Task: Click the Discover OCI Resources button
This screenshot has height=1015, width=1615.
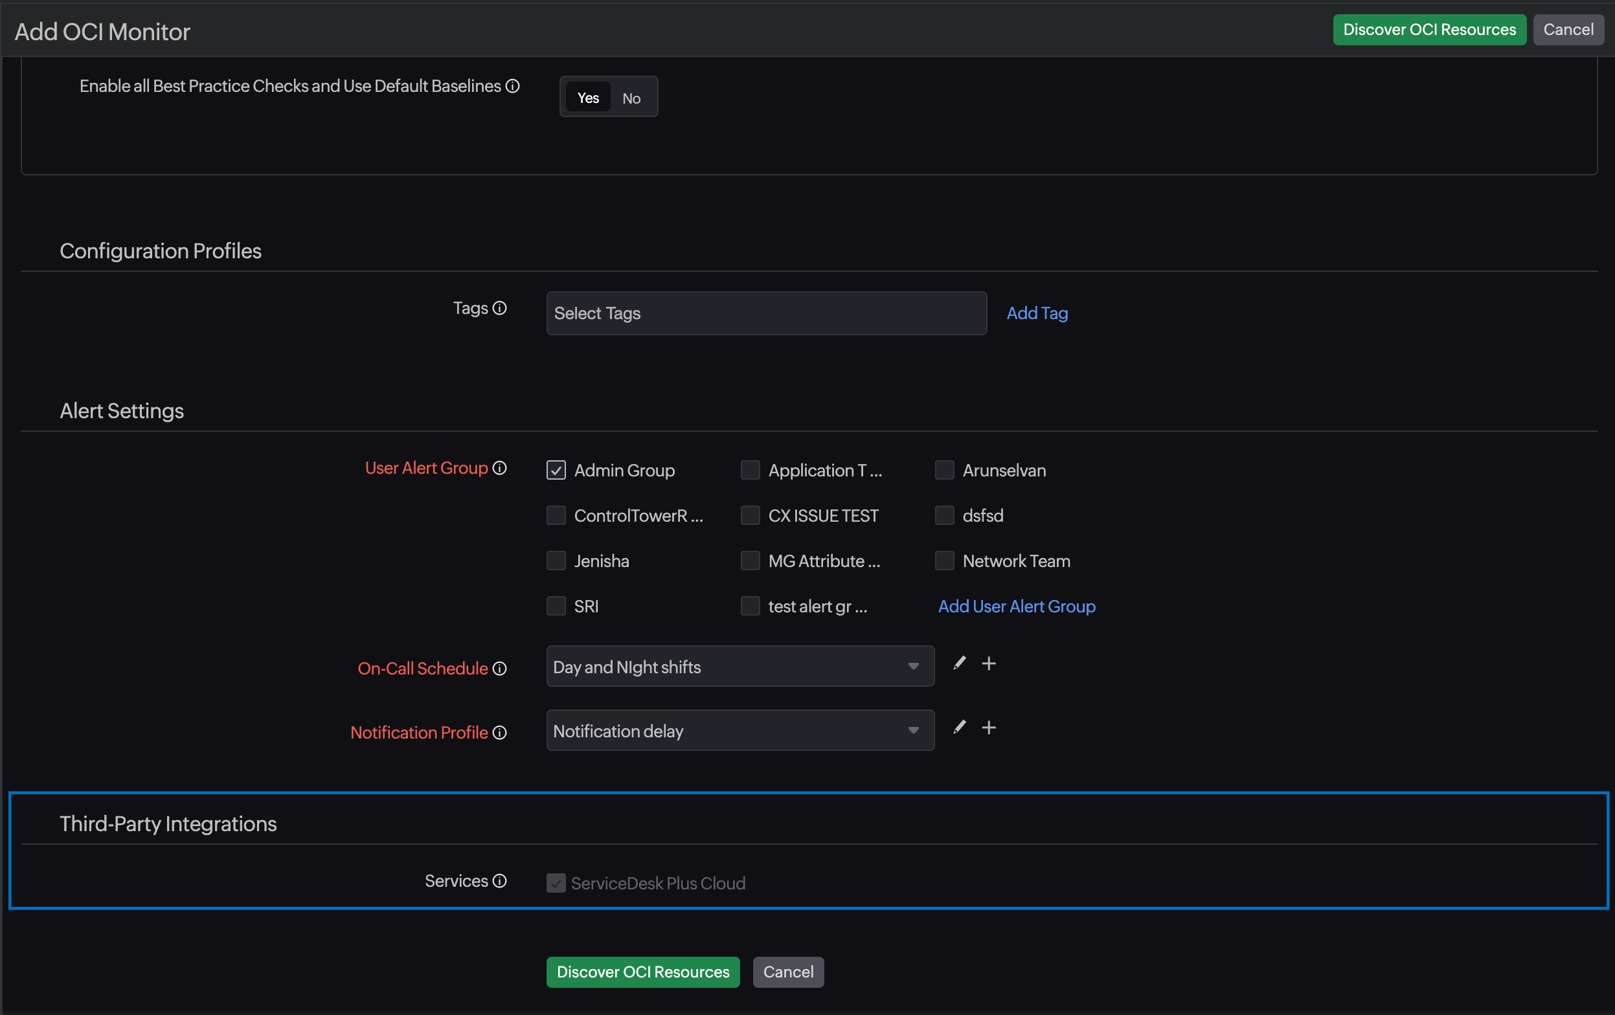Action: pyautogui.click(x=1429, y=29)
